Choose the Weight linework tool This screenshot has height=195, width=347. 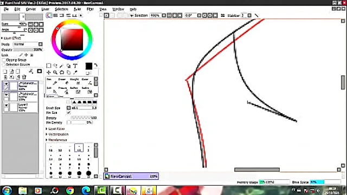coord(75,81)
